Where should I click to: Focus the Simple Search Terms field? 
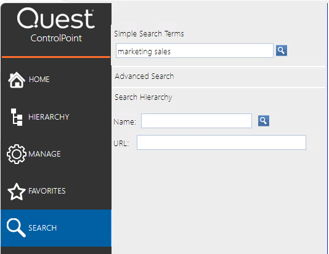coord(195,51)
